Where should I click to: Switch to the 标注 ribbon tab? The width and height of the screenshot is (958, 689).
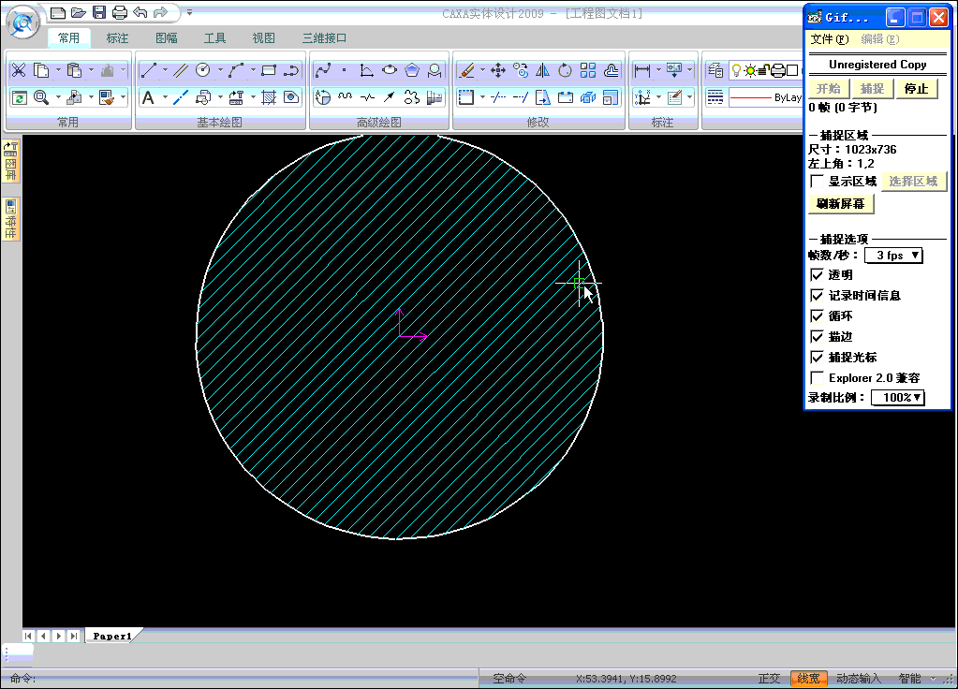[117, 38]
